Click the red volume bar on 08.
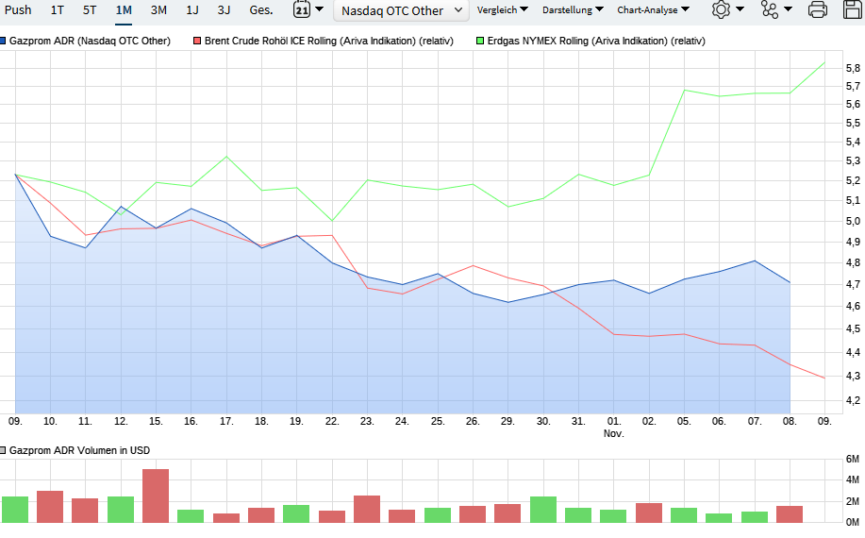 [x=790, y=514]
